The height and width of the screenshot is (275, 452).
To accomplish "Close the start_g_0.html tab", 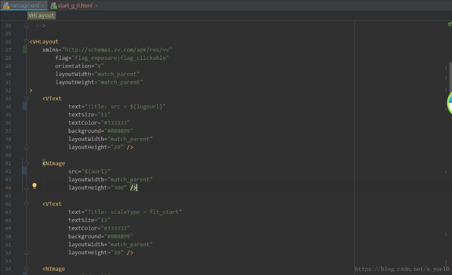I will click(x=96, y=6).
